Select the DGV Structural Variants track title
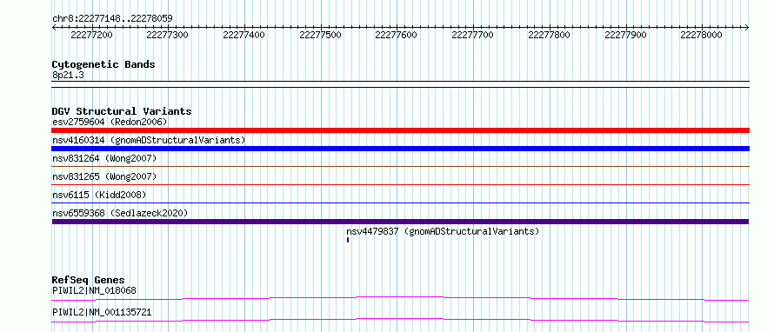774x332 pixels. 122,111
